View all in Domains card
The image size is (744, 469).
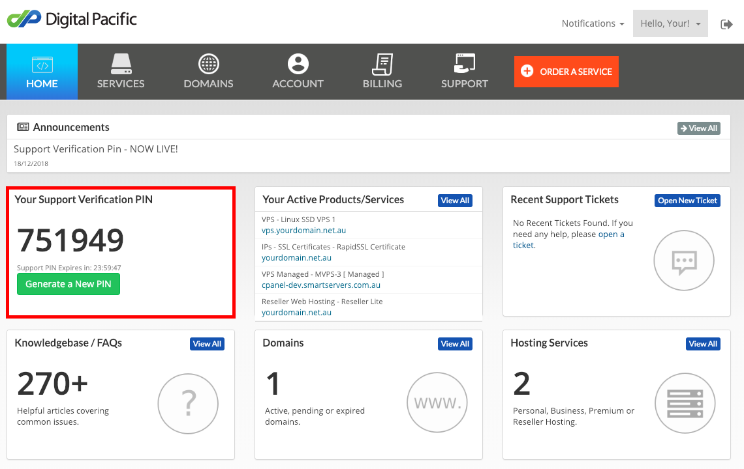tap(455, 344)
